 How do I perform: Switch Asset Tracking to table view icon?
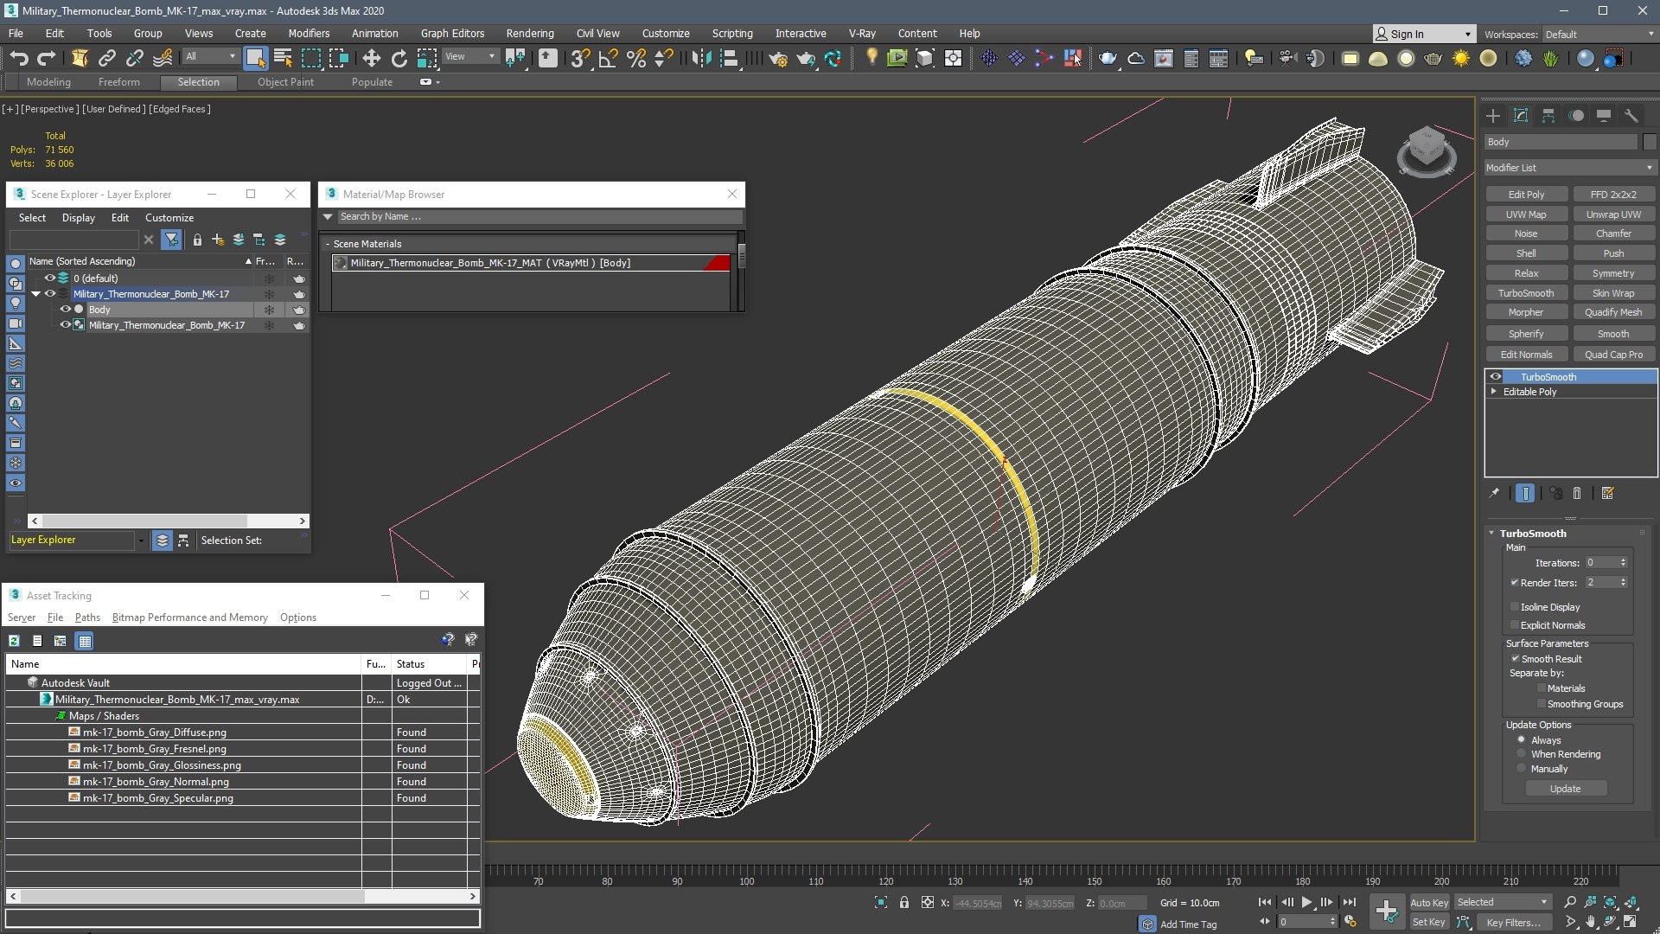pyautogui.click(x=84, y=641)
